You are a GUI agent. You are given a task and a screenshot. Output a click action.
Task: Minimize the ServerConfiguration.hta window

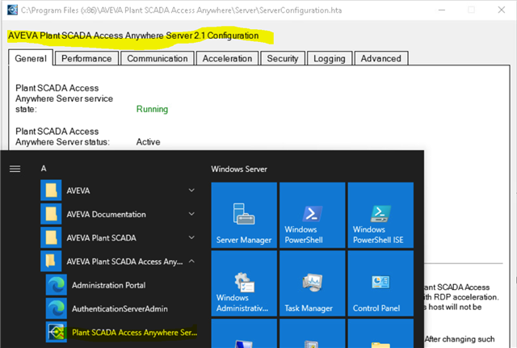pyautogui.click(x=442, y=10)
